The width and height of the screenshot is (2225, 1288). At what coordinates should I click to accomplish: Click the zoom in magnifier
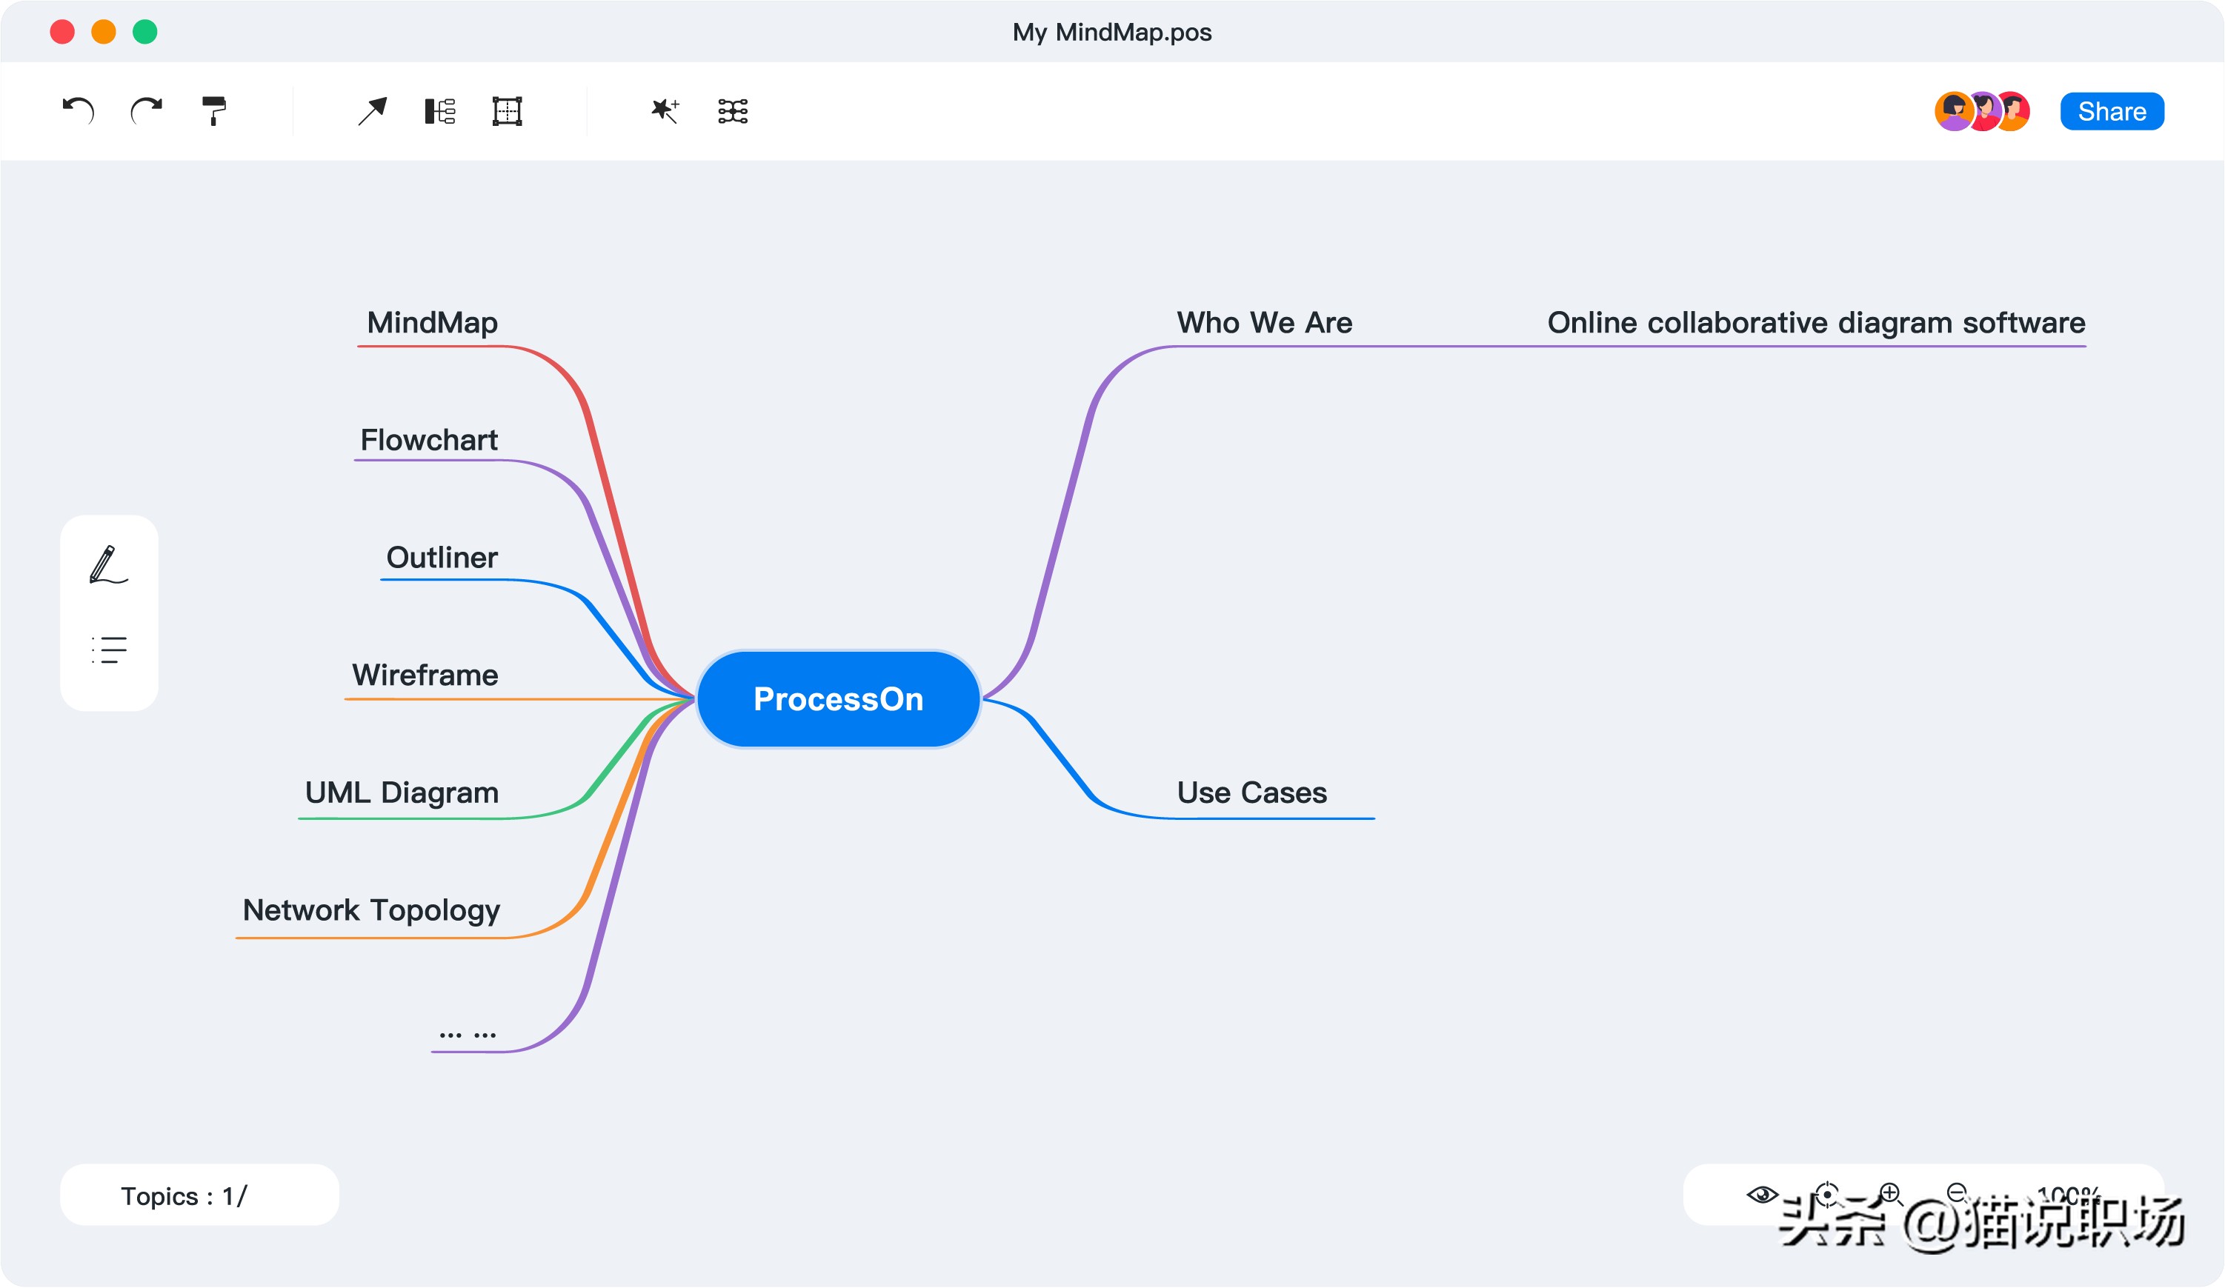tap(1889, 1193)
